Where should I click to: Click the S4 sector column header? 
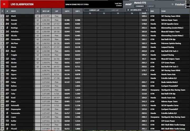pos(132,13)
